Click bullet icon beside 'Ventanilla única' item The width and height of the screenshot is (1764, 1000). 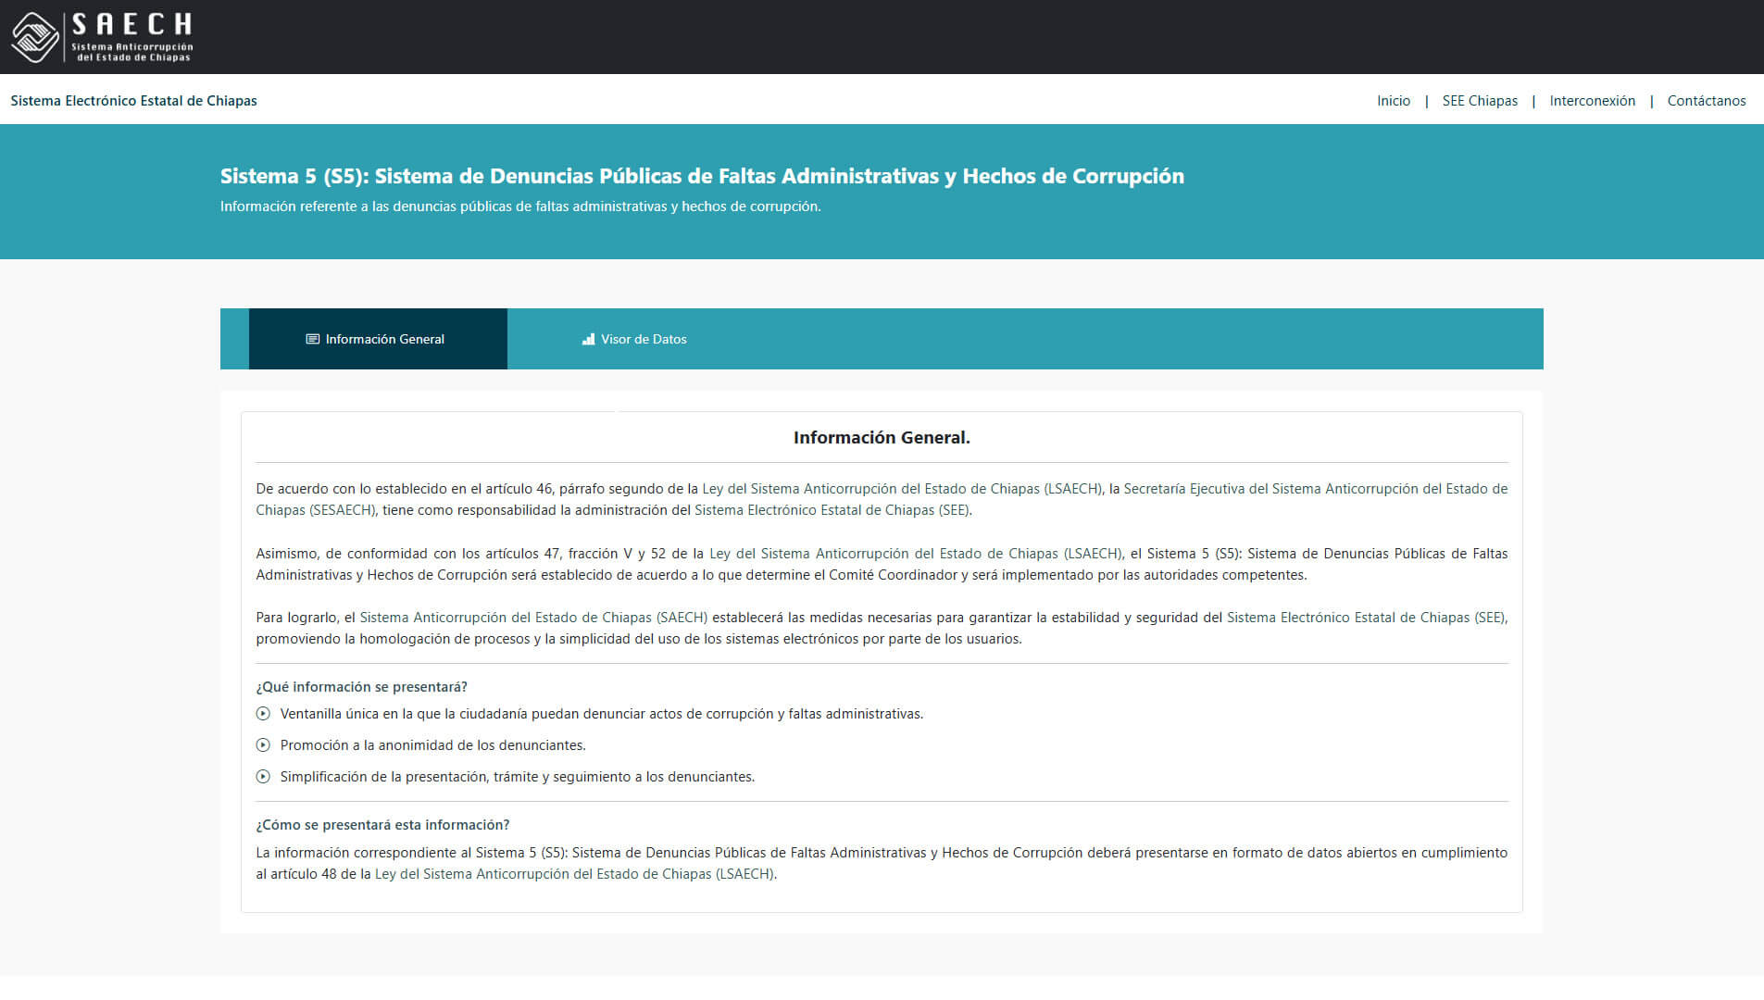(263, 714)
